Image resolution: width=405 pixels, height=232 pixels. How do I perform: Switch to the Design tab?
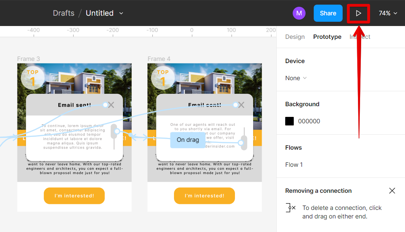[x=295, y=37]
